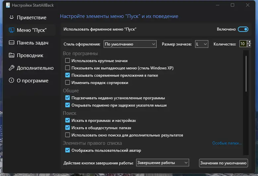The height and width of the screenshot is (176, 258).
Task: Toggle Искать в общедоступных папках checkbox
Action: [68, 128]
